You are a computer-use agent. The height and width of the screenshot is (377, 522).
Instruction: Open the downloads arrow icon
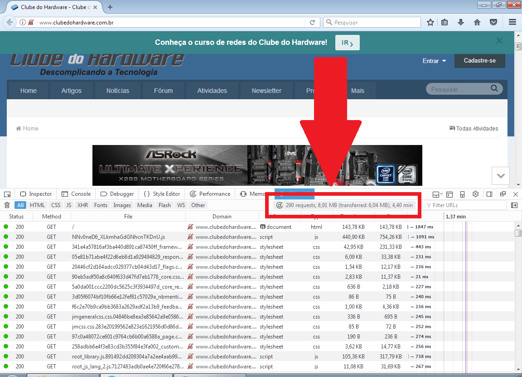click(x=461, y=22)
